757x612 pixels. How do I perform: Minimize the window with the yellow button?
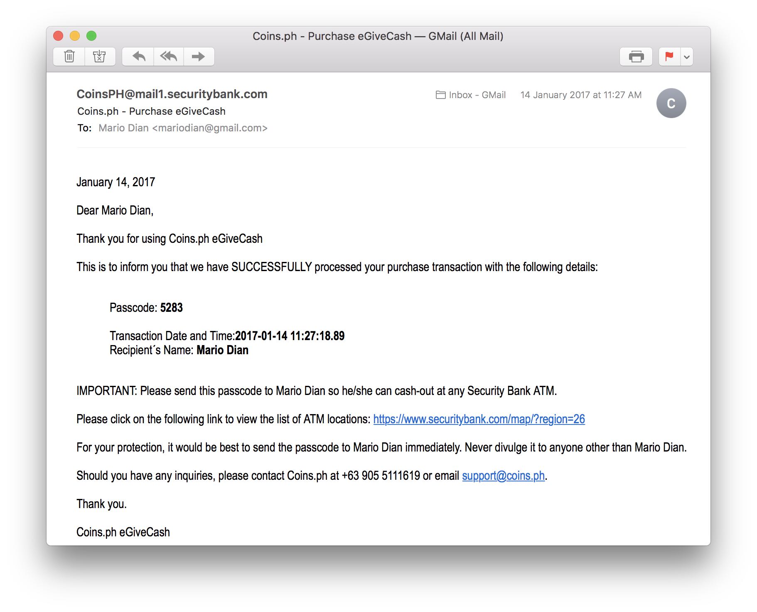(75, 36)
